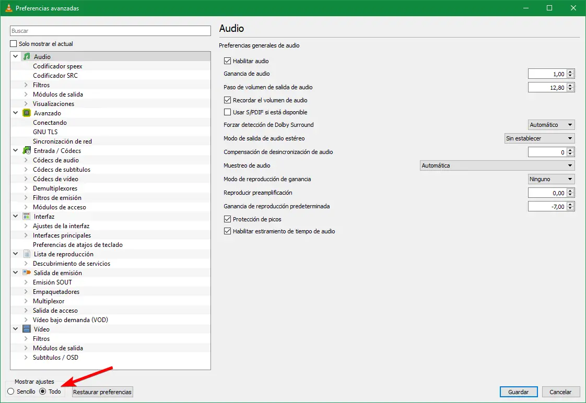Decrease Paso de volumen de salida value
The width and height of the screenshot is (586, 403).
(x=570, y=90)
